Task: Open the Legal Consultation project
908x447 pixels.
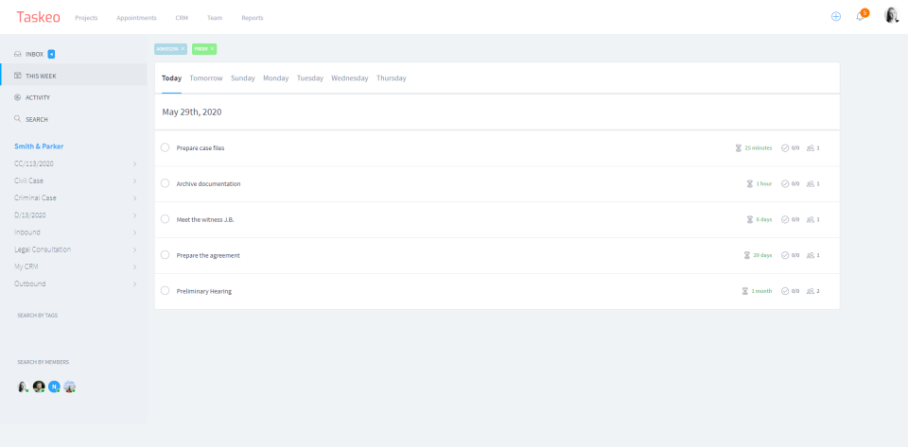Action: pos(43,249)
